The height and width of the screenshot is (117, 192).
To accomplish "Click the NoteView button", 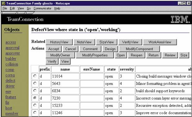I will point(84,42).
